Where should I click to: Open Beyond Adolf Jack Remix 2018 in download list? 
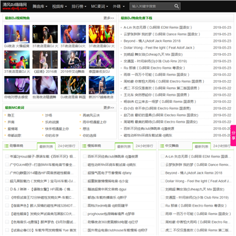[152, 41]
